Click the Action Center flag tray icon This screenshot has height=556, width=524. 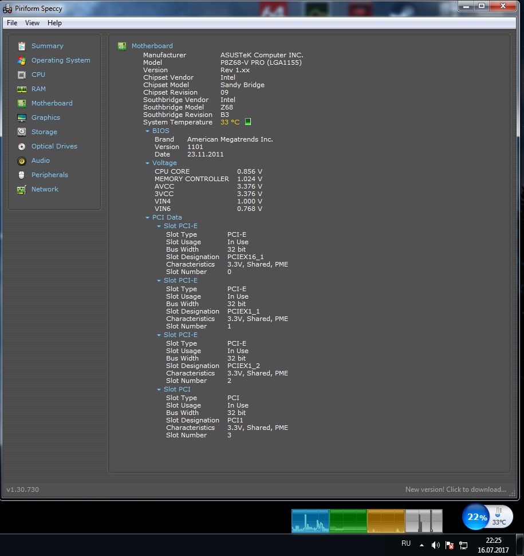pyautogui.click(x=450, y=545)
